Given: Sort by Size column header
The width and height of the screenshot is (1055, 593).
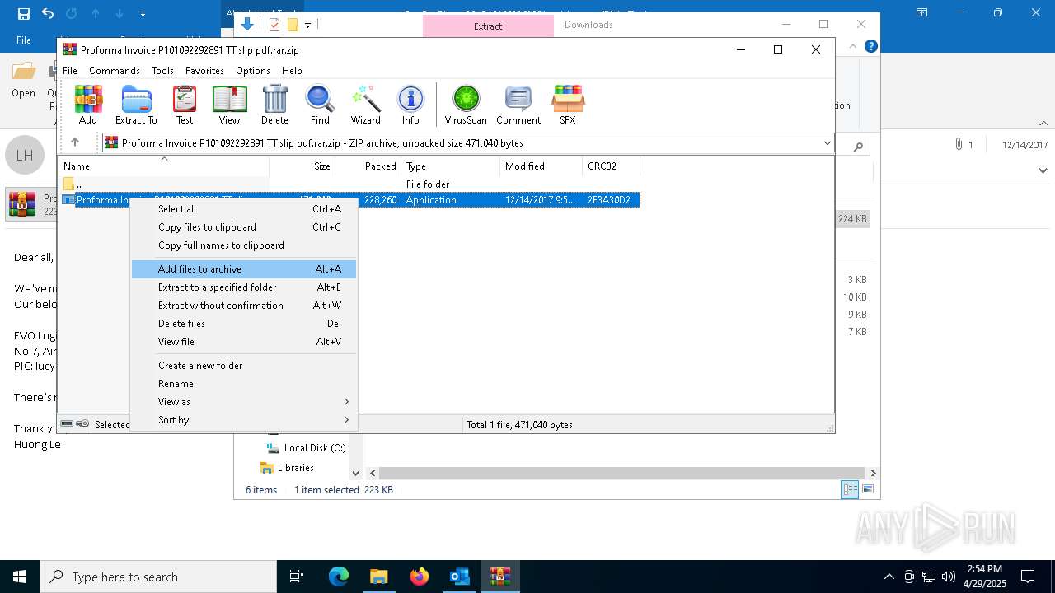Looking at the screenshot, I should click(302, 166).
